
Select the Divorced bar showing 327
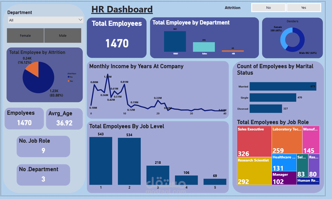pos(266,109)
